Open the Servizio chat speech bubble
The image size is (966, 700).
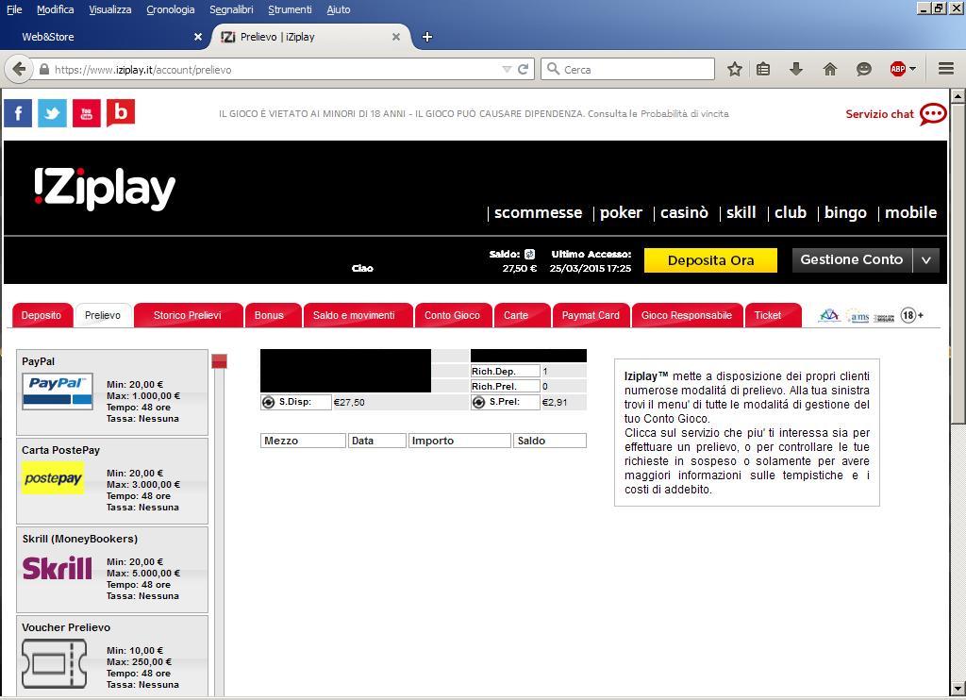pos(933,114)
